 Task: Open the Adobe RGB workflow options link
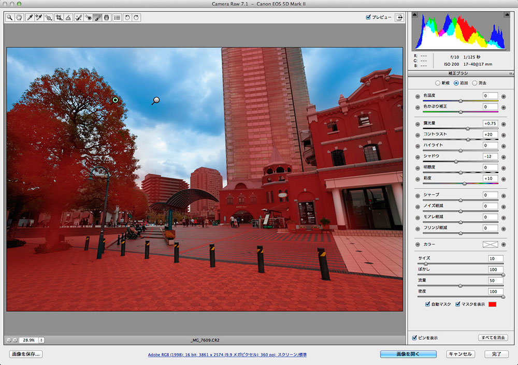tap(227, 355)
